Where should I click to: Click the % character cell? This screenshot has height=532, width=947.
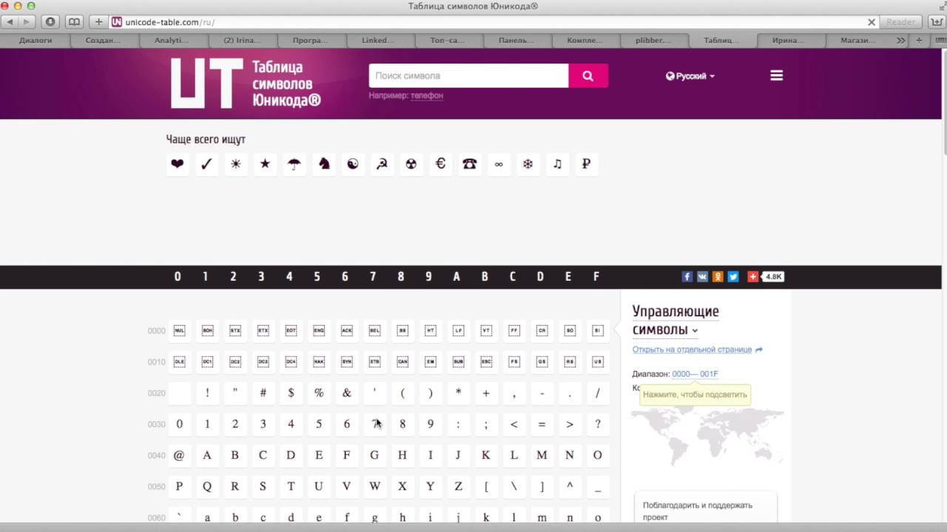pos(319,393)
